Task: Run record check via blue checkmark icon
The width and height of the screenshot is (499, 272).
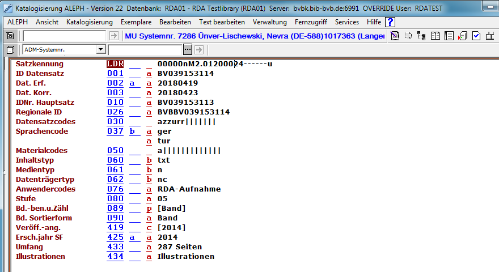Action: (476, 36)
